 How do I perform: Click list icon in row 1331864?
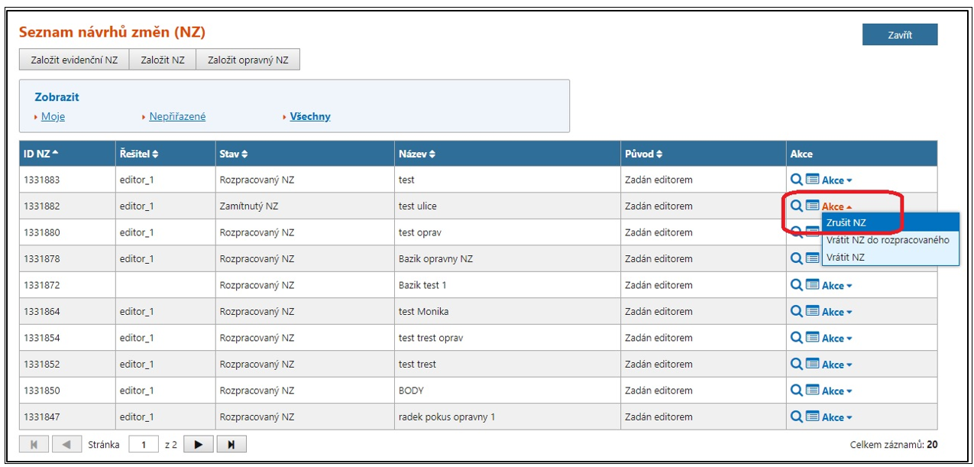tap(812, 311)
